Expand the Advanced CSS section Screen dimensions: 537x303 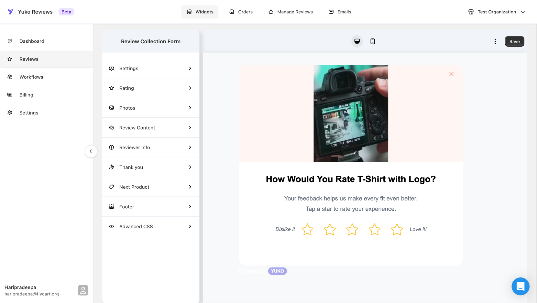pos(150,226)
